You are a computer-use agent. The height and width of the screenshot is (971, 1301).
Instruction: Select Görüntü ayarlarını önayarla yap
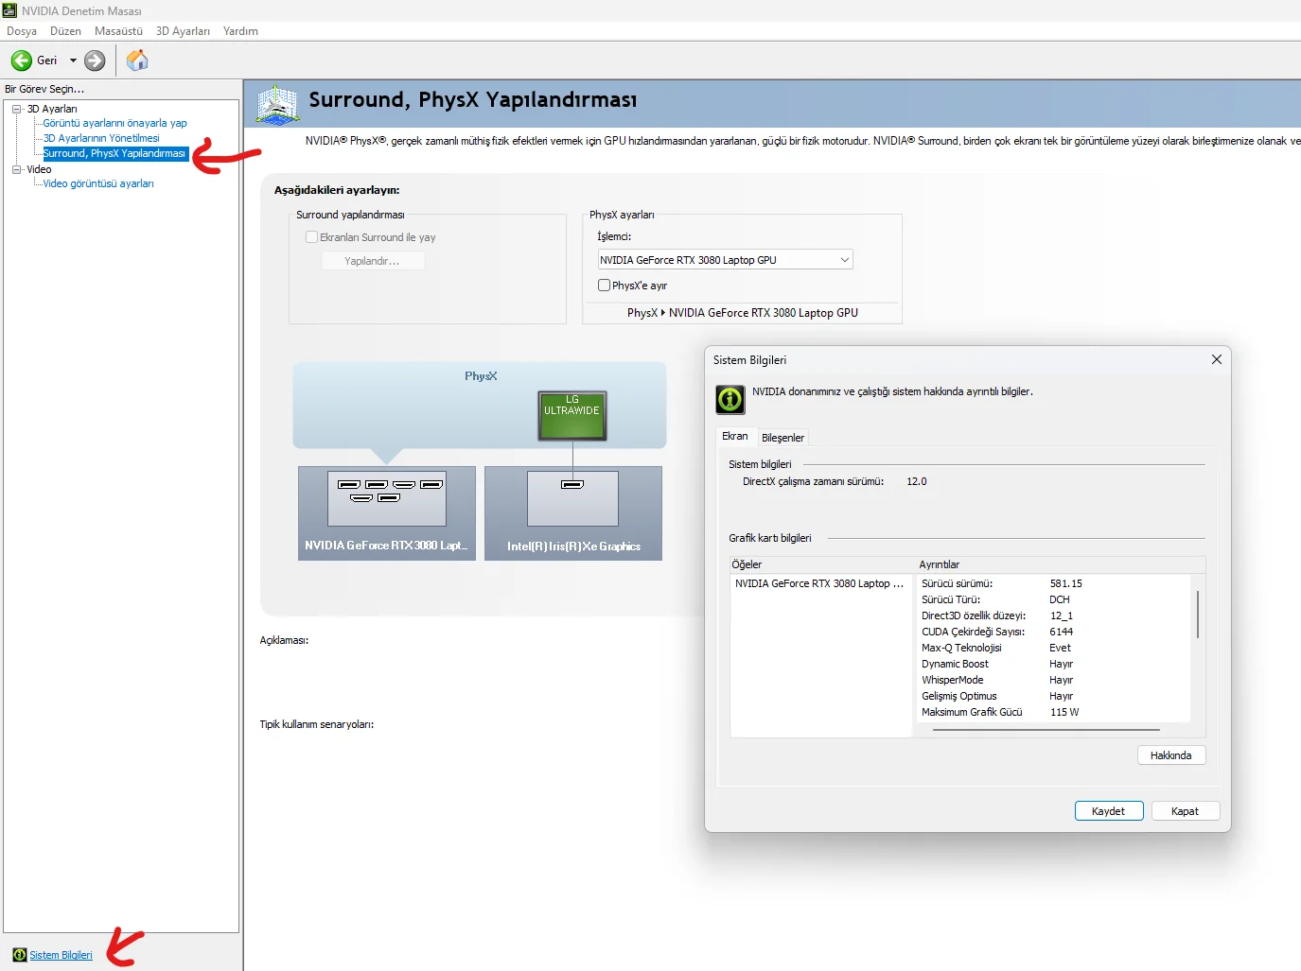[114, 123]
